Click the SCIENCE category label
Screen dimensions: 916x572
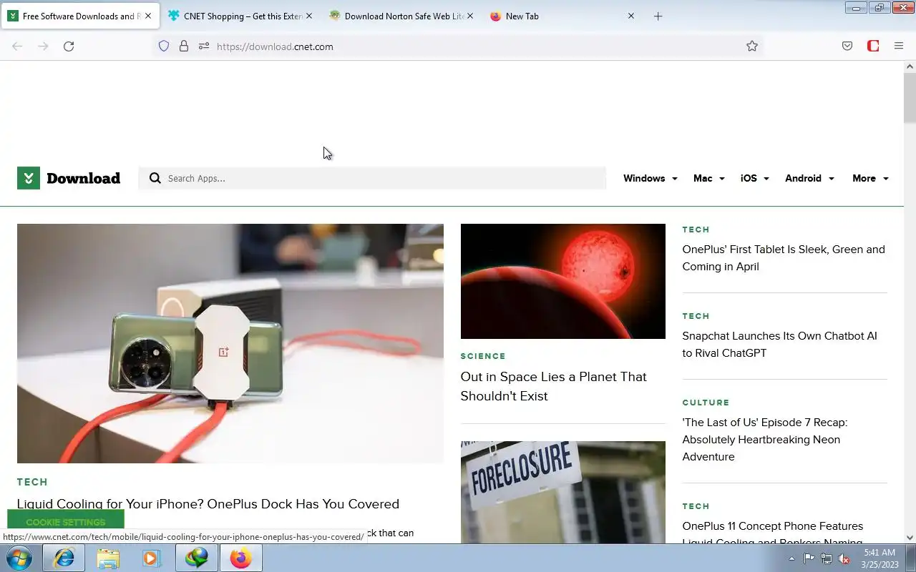[x=483, y=356]
